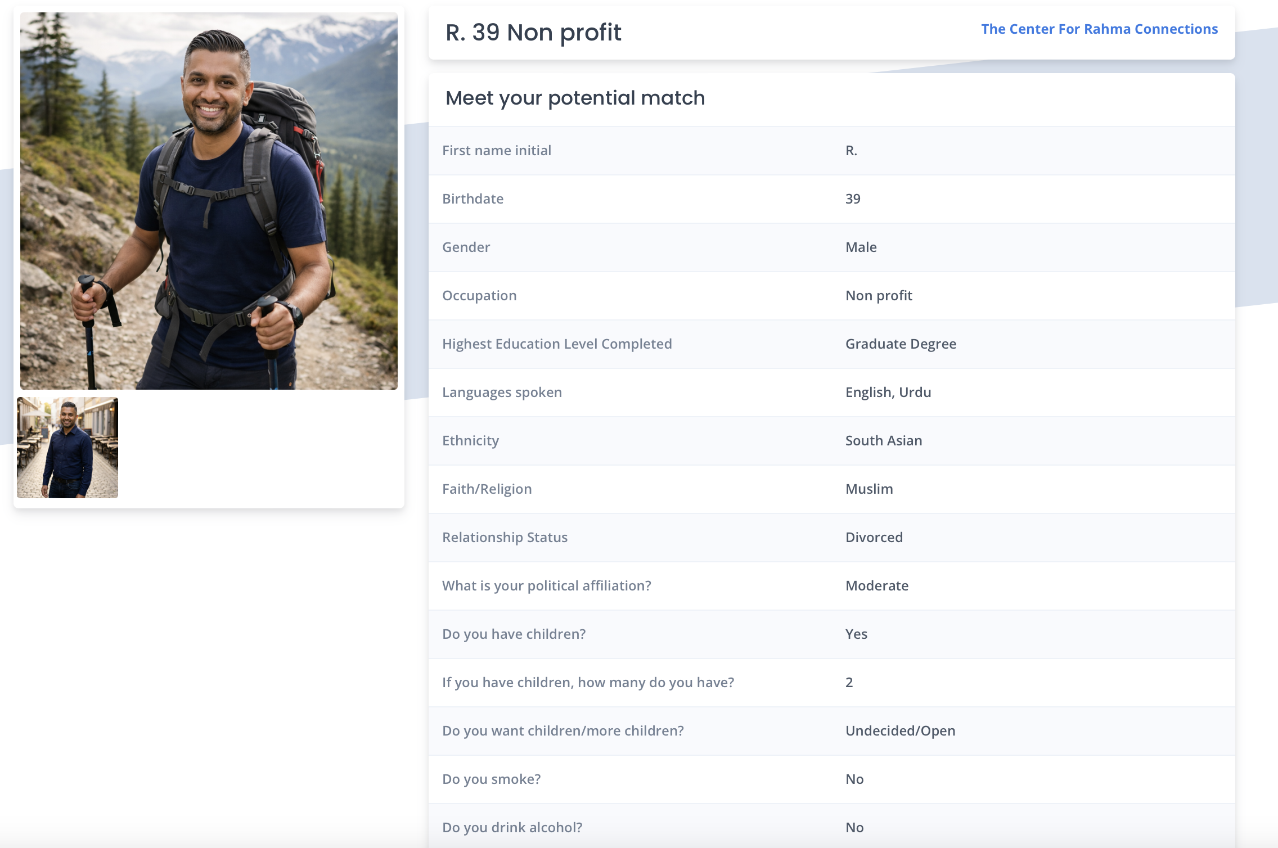Click the Faith/Religion value Muslim
This screenshot has width=1278, height=848.
click(869, 489)
